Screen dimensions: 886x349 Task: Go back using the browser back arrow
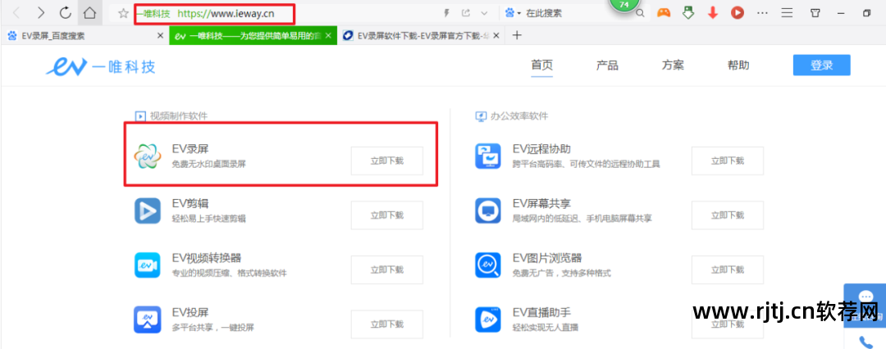click(x=17, y=12)
